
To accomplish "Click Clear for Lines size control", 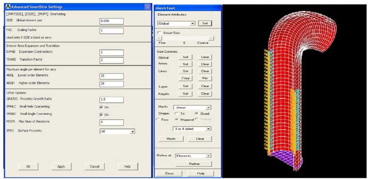I will pos(205,71).
